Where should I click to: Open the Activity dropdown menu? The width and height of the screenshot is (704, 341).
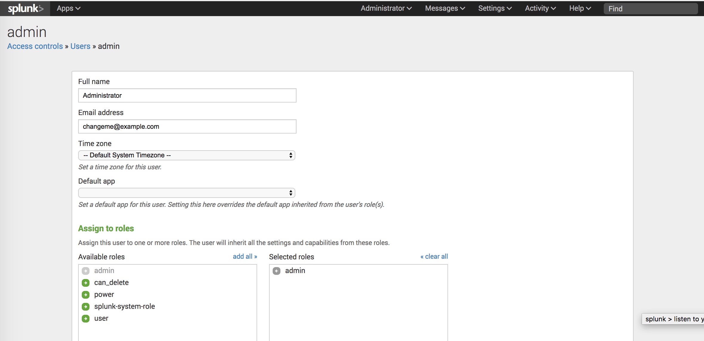(x=539, y=8)
